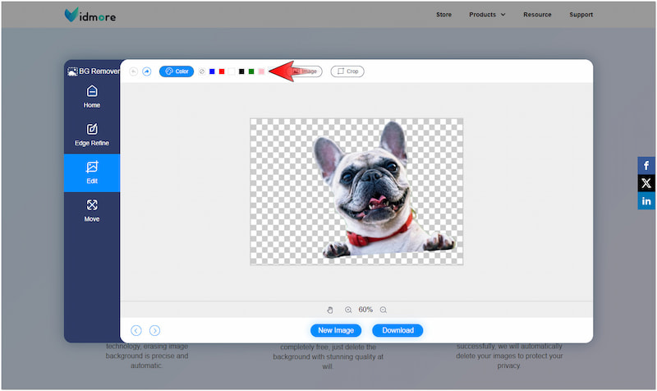
Task: Activate the hand pan tool
Action: click(x=330, y=310)
